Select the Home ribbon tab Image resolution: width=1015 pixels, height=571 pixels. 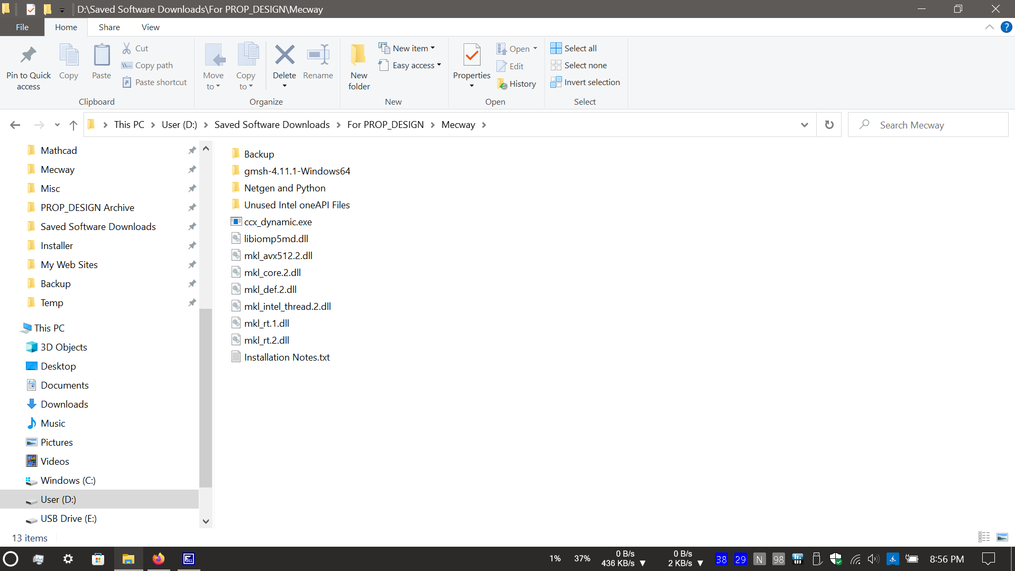coord(66,27)
